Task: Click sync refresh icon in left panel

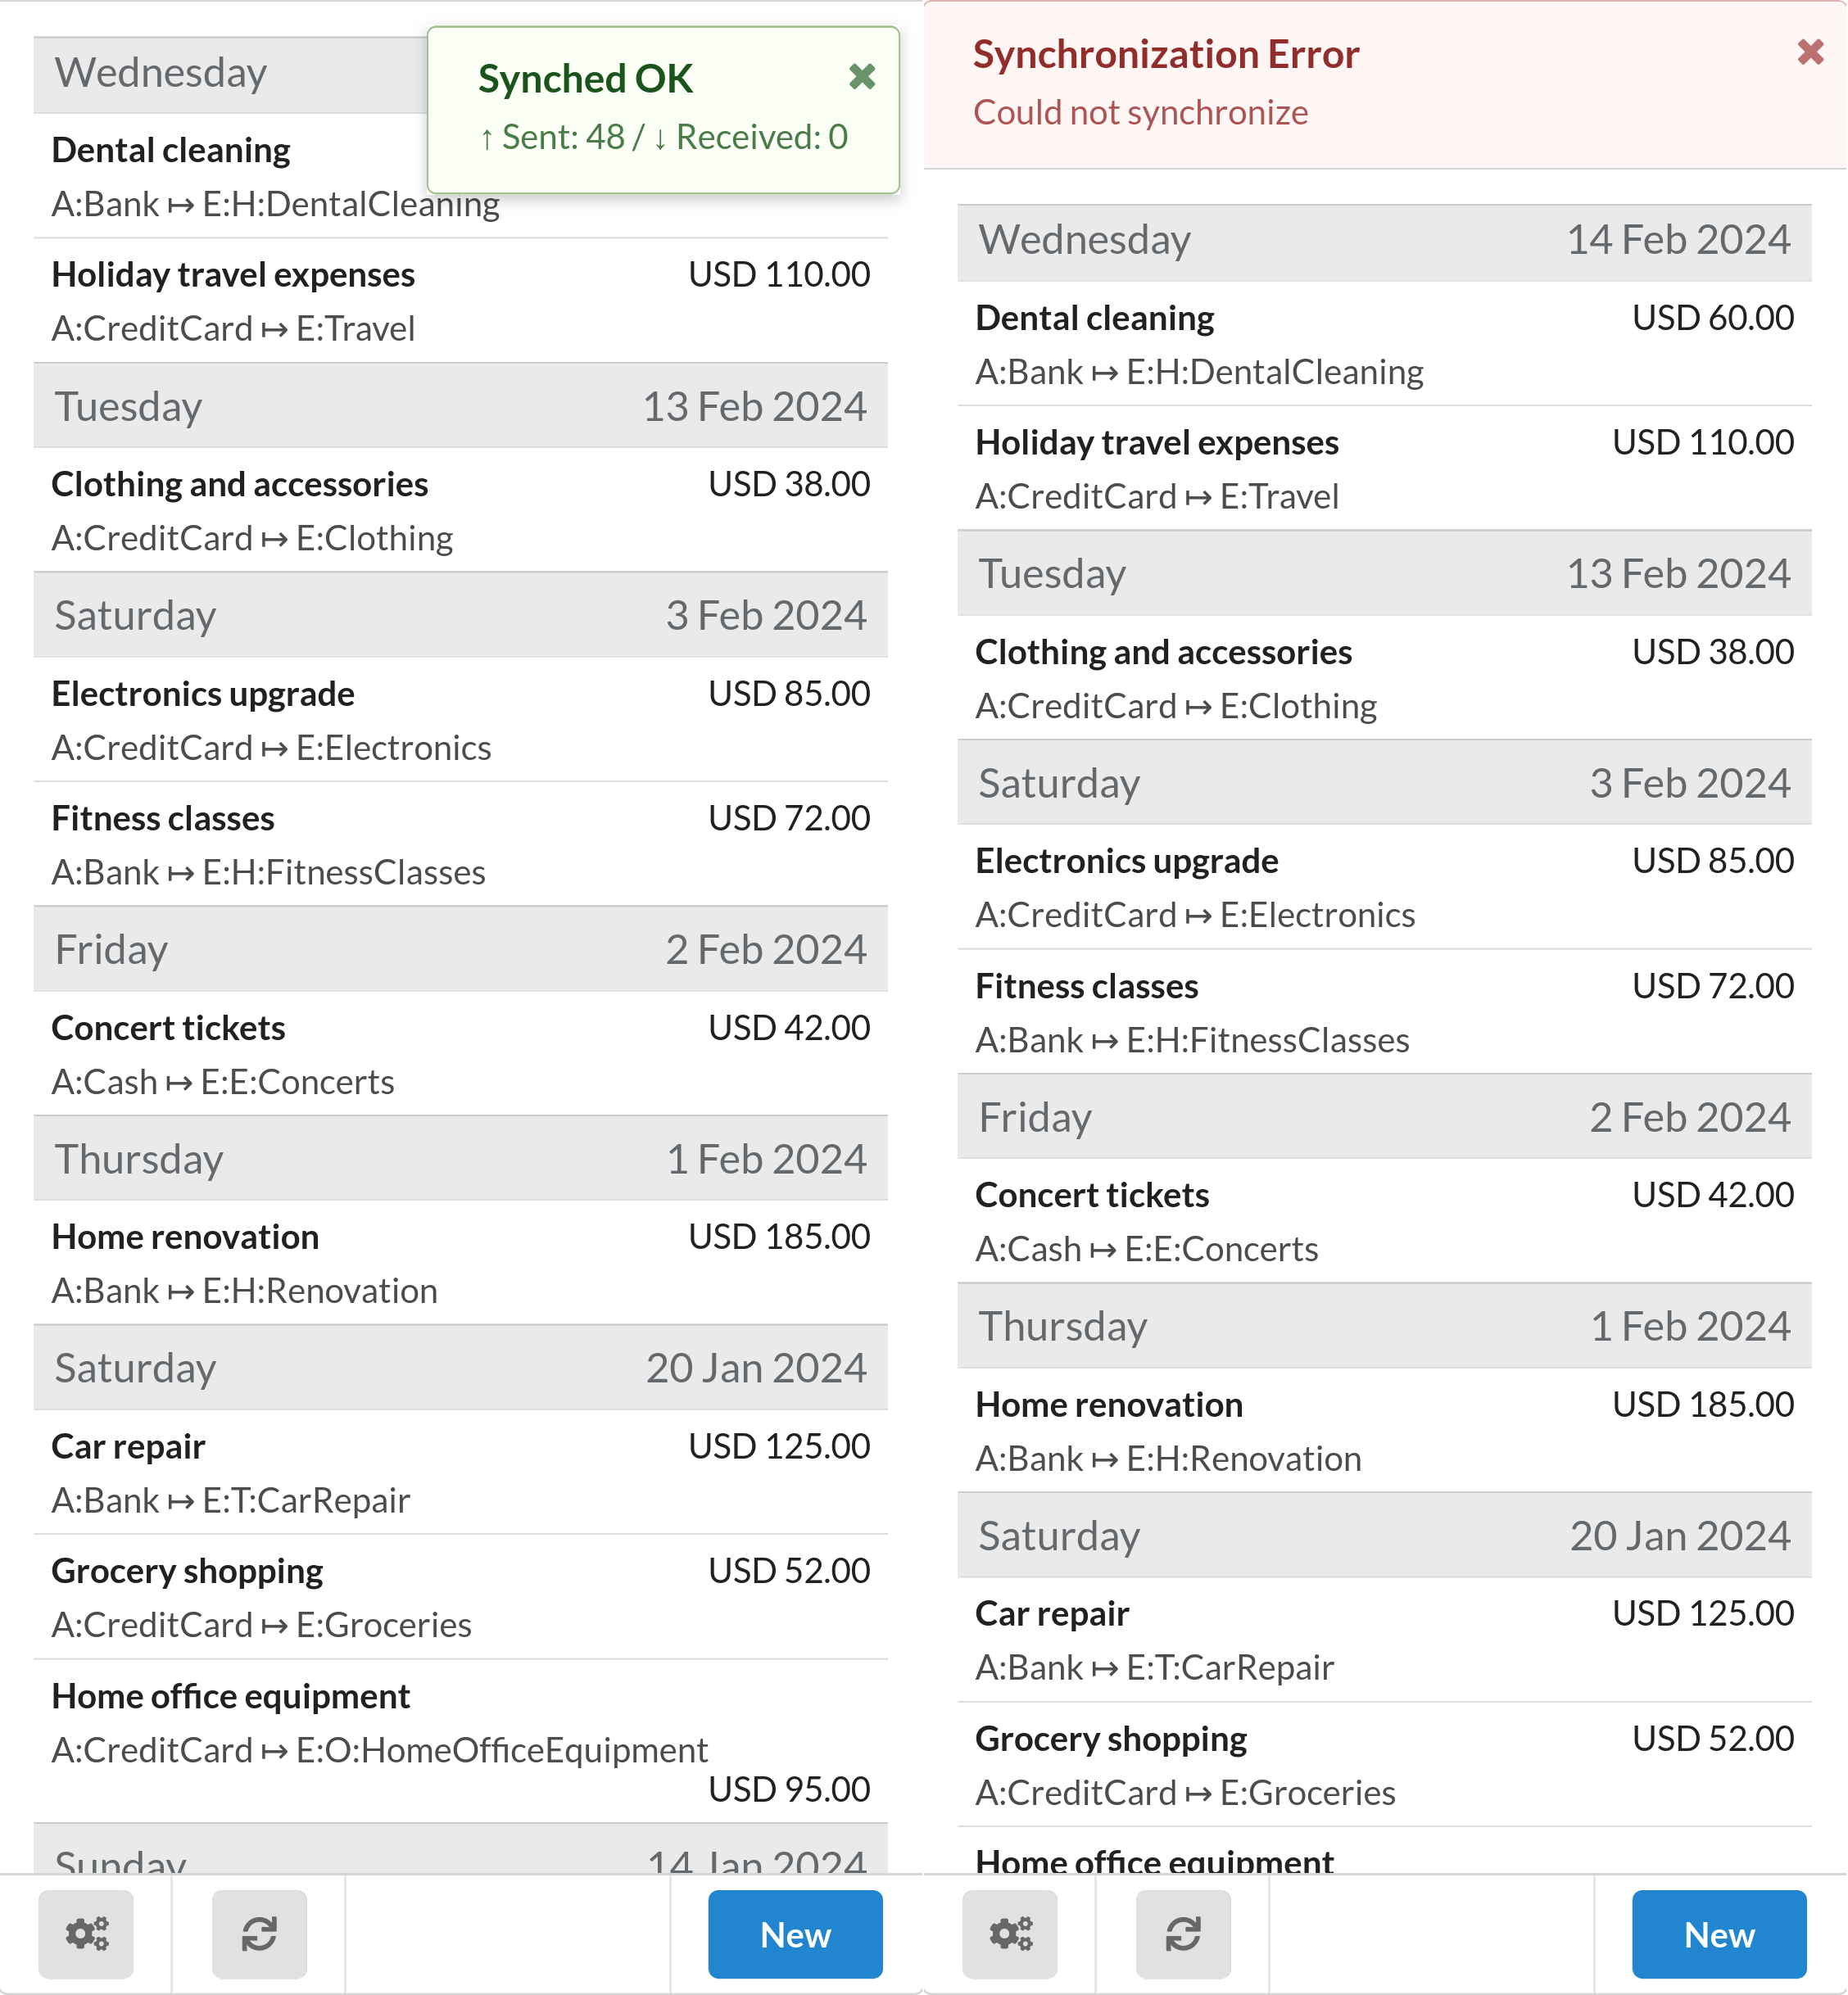Action: 259,1933
